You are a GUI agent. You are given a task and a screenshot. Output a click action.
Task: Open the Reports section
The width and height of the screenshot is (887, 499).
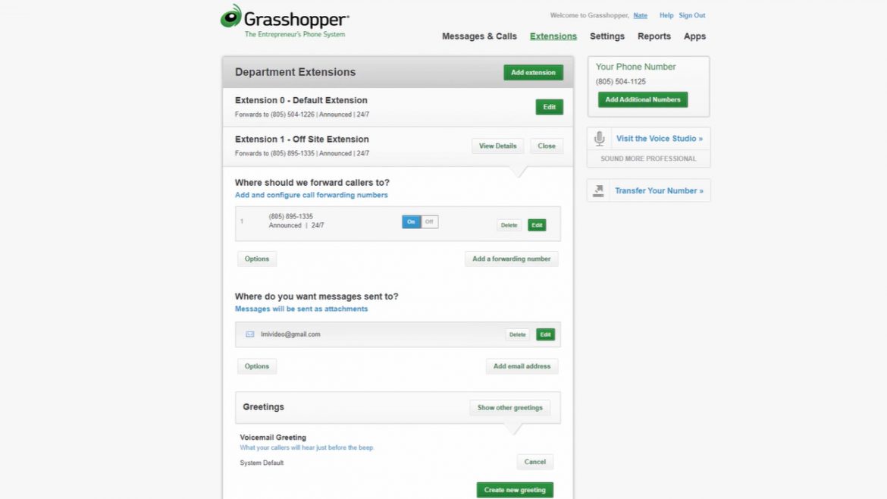click(x=653, y=36)
